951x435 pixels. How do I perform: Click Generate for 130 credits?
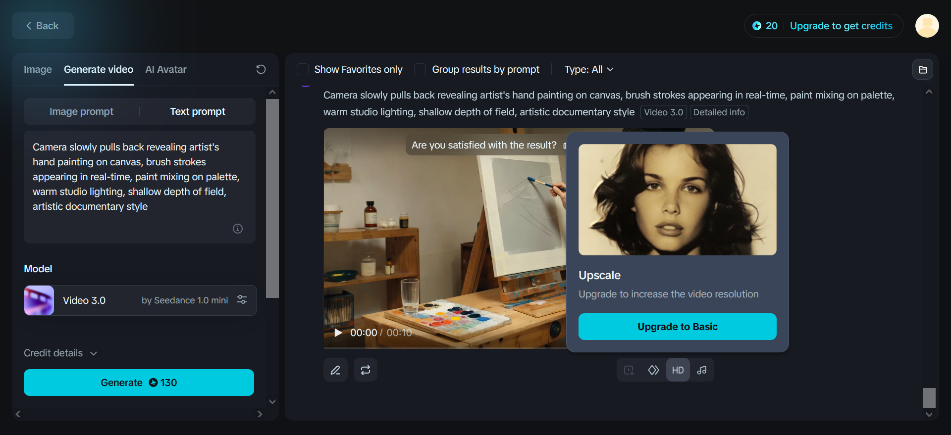click(139, 383)
